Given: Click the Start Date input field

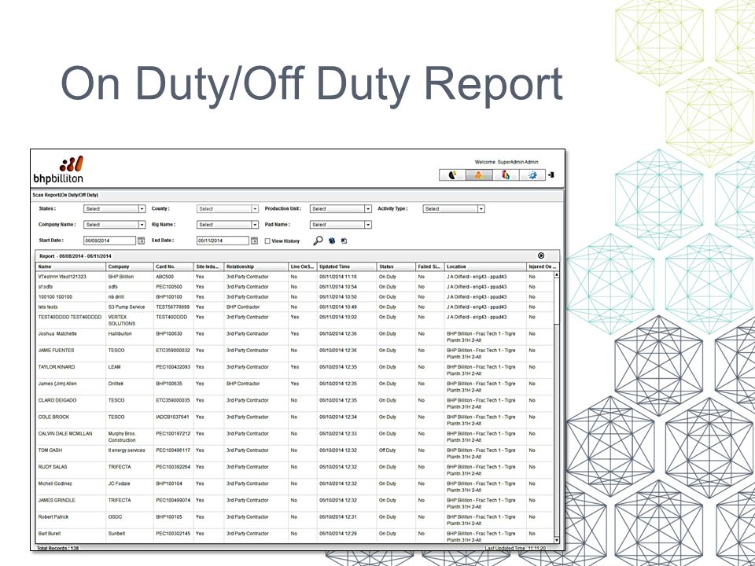Looking at the screenshot, I should [x=110, y=241].
